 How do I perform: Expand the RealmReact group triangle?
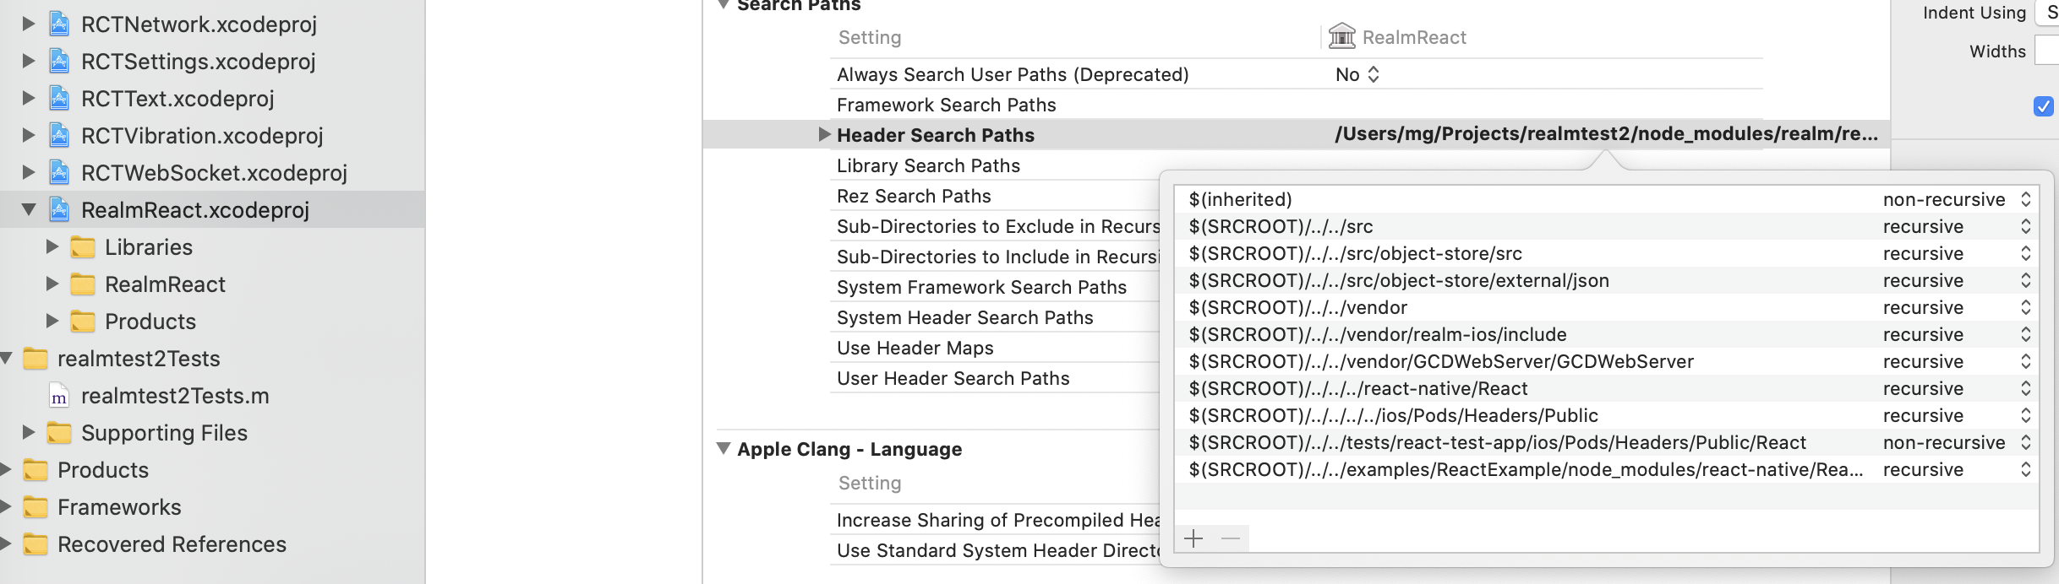52,284
